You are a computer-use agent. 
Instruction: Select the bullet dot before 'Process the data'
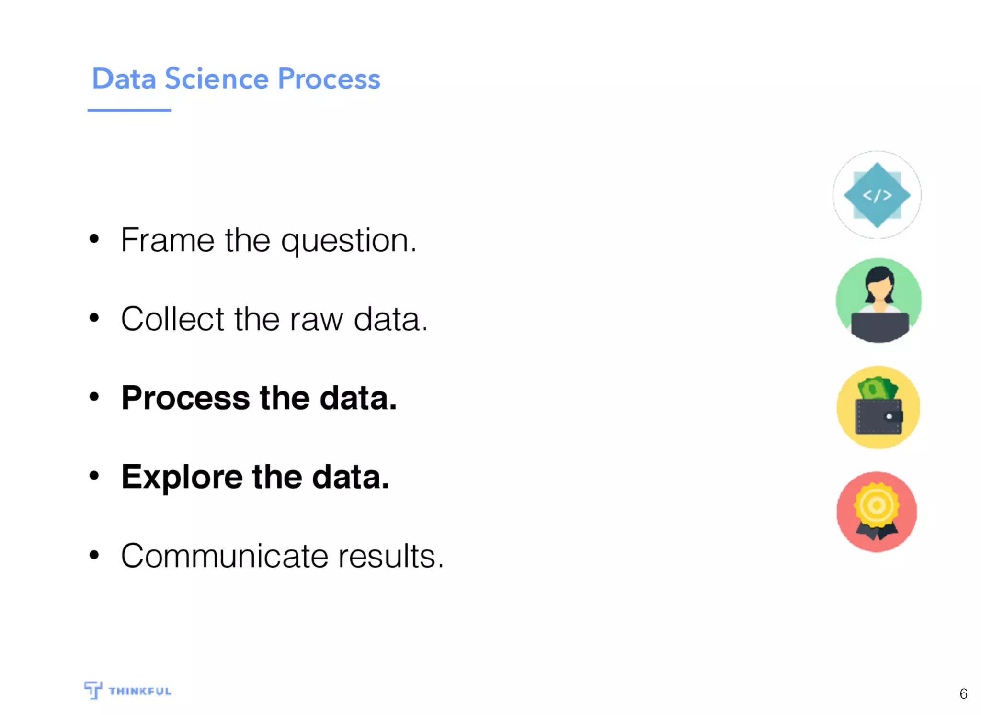coord(94,396)
